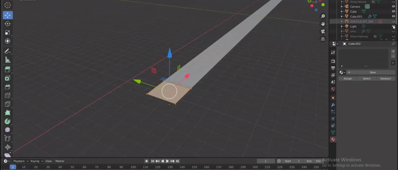Open the Physics properties tab
This screenshot has height=170, width=398.
point(333,119)
